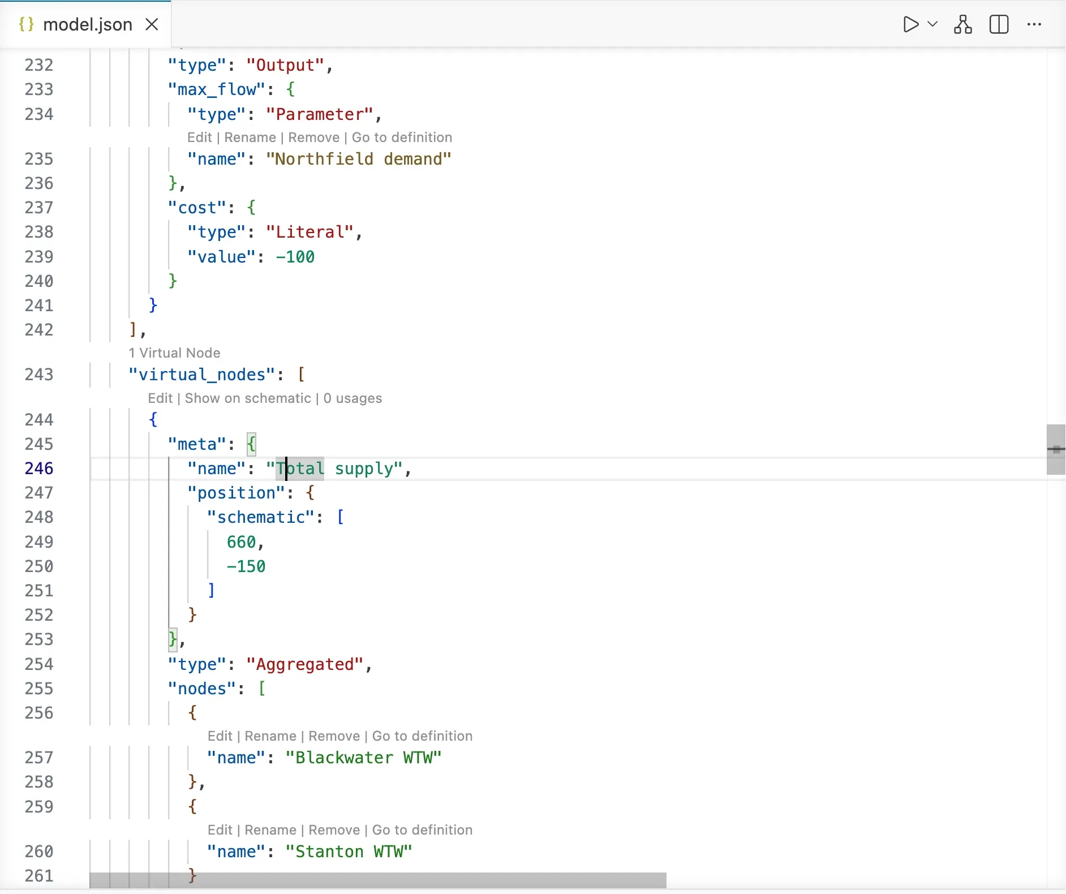Click line number 254 in gutter

[x=39, y=664]
